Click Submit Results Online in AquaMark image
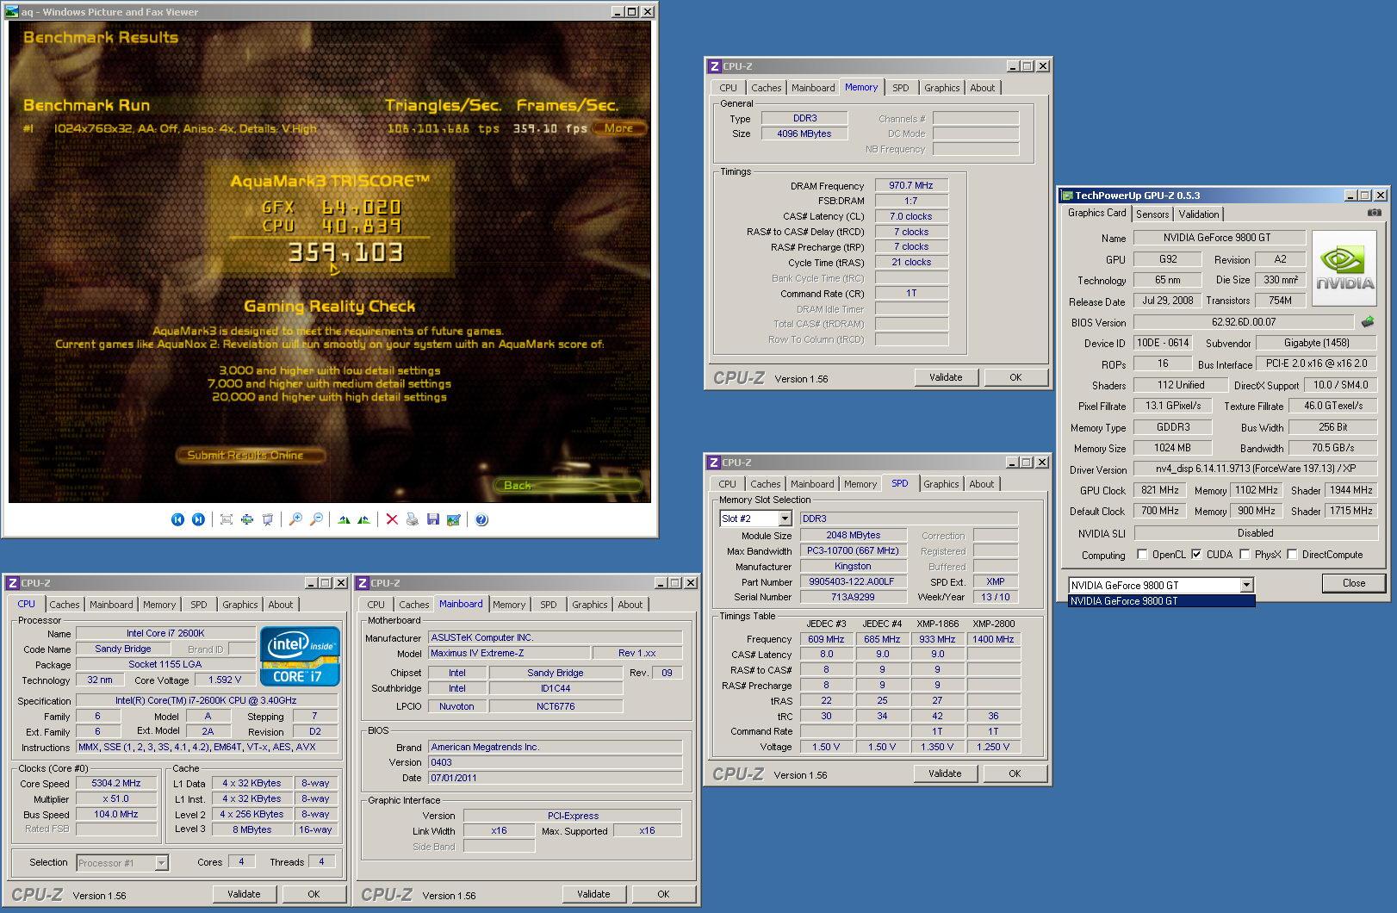The image size is (1397, 913). pos(251,455)
